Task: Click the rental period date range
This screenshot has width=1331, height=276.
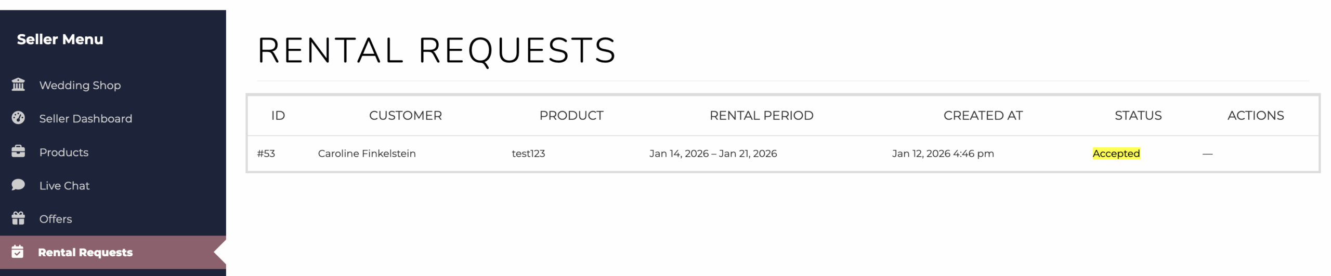Action: (713, 154)
